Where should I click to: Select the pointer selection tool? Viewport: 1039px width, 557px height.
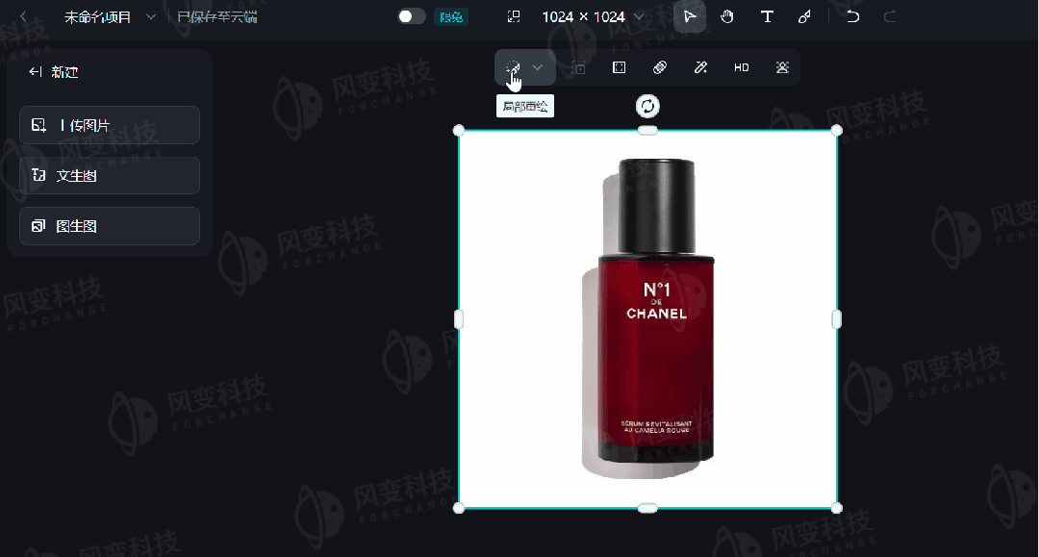[x=689, y=16]
